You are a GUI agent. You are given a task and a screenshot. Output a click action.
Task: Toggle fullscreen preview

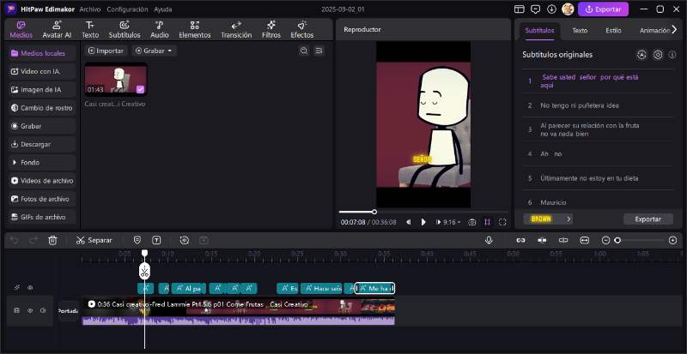click(x=502, y=222)
